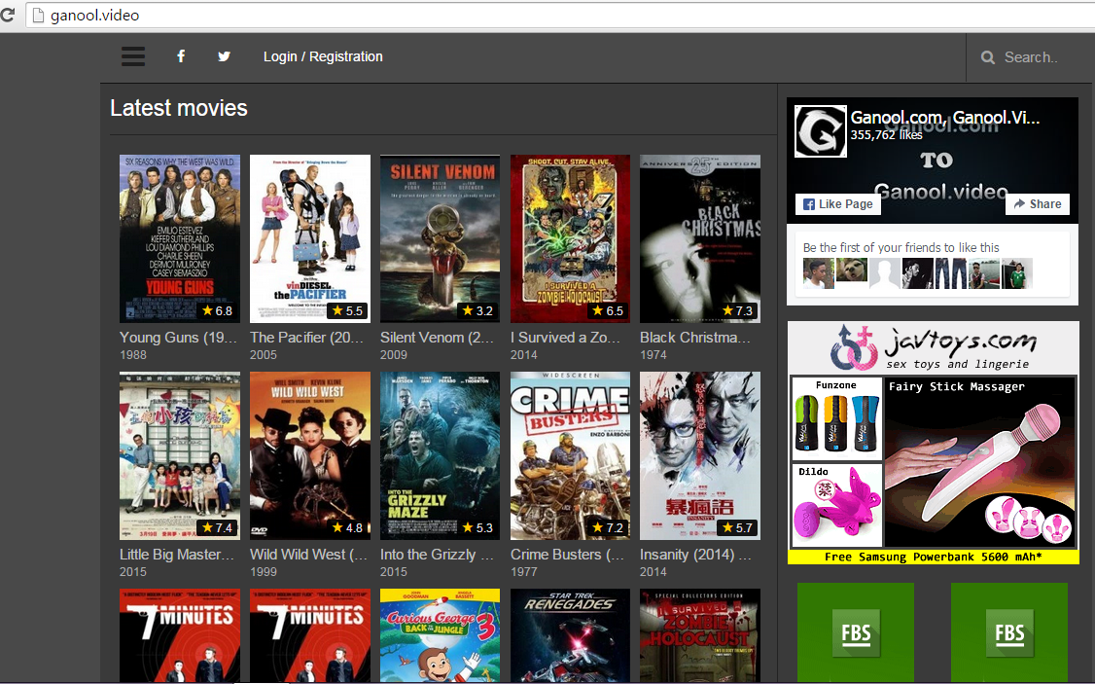The height and width of the screenshot is (684, 1095).
Task: Click the ganool.video address bar
Action: [558, 15]
